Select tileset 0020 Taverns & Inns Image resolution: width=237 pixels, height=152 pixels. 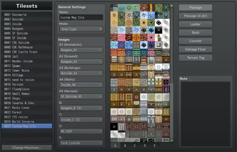[x=27, y=103]
